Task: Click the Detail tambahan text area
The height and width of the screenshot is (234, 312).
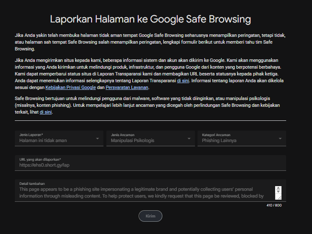Action: click(x=150, y=191)
